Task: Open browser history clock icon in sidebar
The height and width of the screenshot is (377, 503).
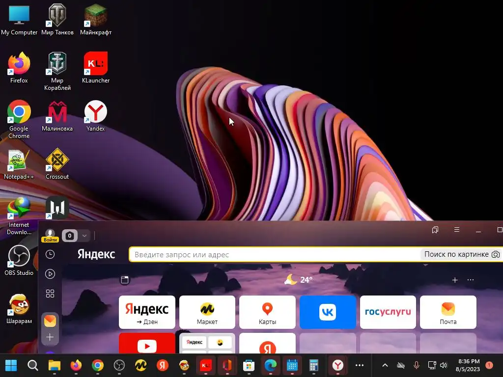Action: (x=50, y=254)
